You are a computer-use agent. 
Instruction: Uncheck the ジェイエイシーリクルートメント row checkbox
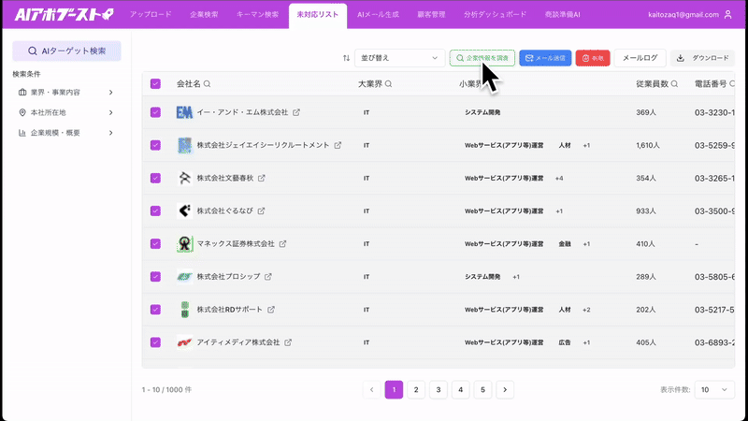pos(155,145)
